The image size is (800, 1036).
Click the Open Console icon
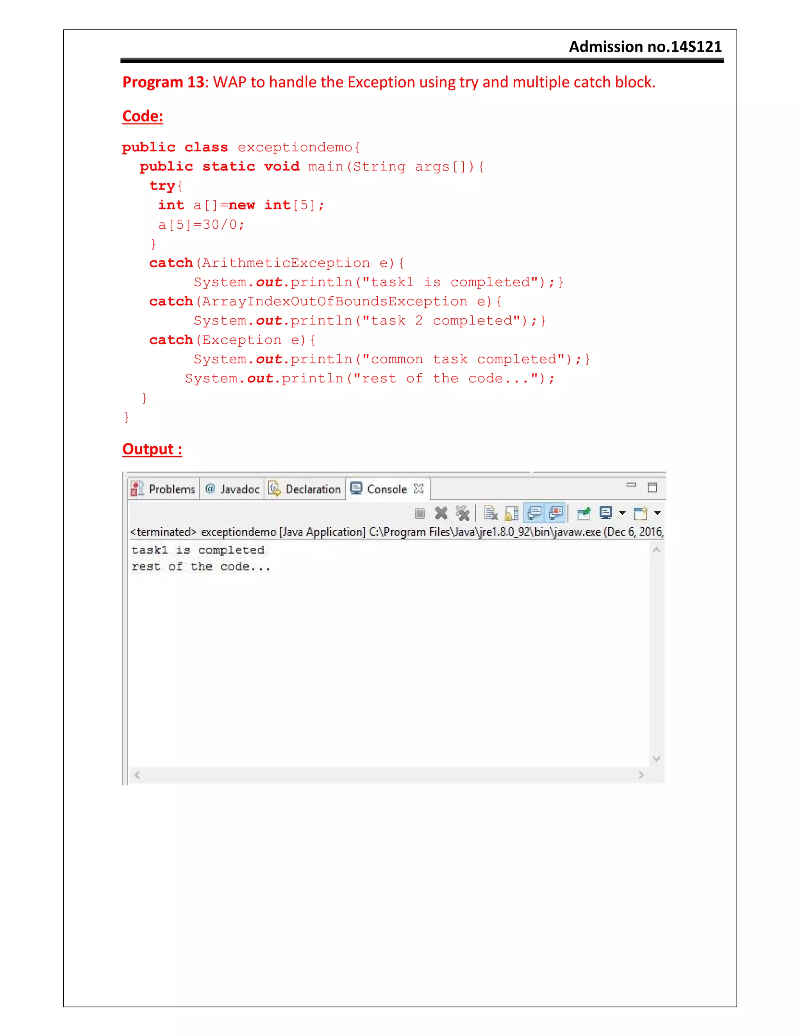click(x=640, y=513)
